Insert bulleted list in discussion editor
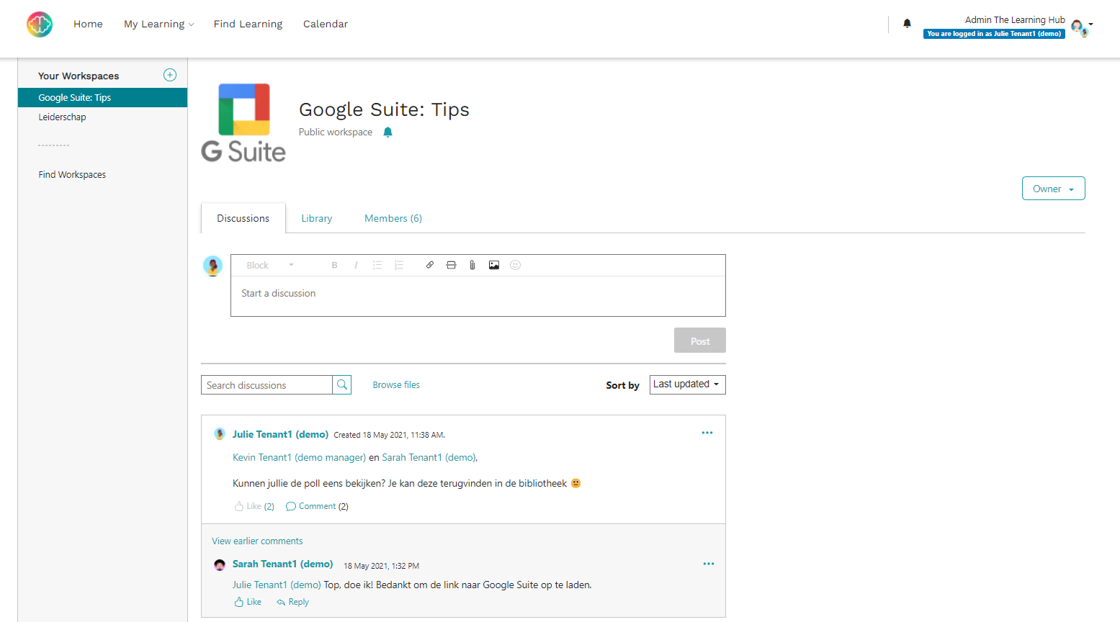 (x=377, y=265)
